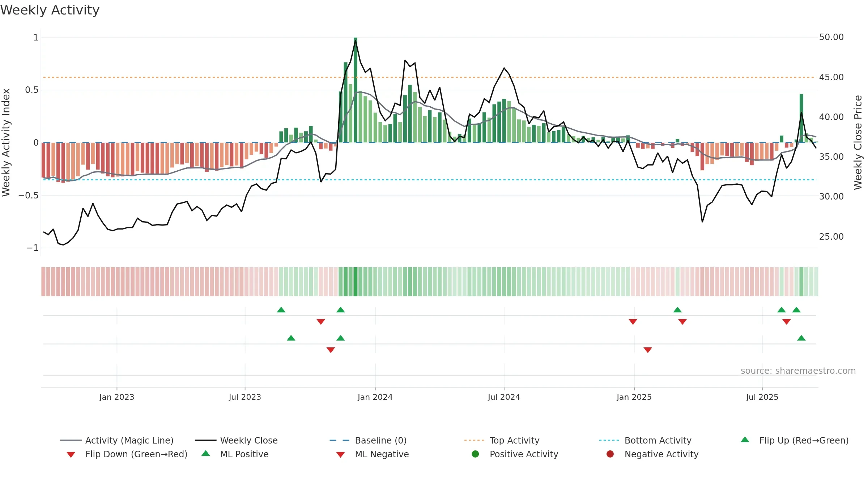Click the tall green activity bar in Aug 2025
The height and width of the screenshot is (488, 868).
[x=801, y=118]
